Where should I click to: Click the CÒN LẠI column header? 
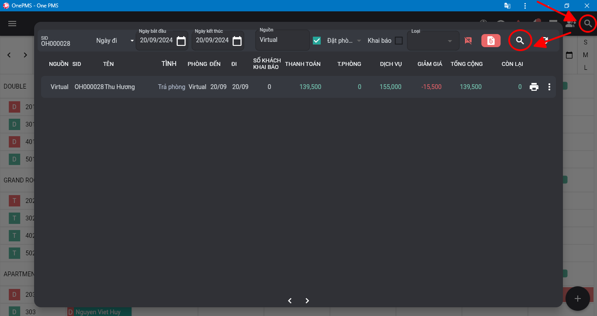click(512, 64)
